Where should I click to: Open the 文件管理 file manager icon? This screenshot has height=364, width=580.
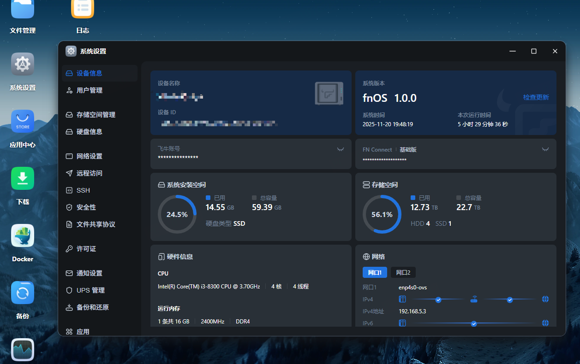click(23, 9)
